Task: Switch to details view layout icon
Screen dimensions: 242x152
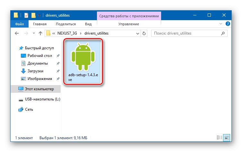Action: pyautogui.click(x=219, y=138)
